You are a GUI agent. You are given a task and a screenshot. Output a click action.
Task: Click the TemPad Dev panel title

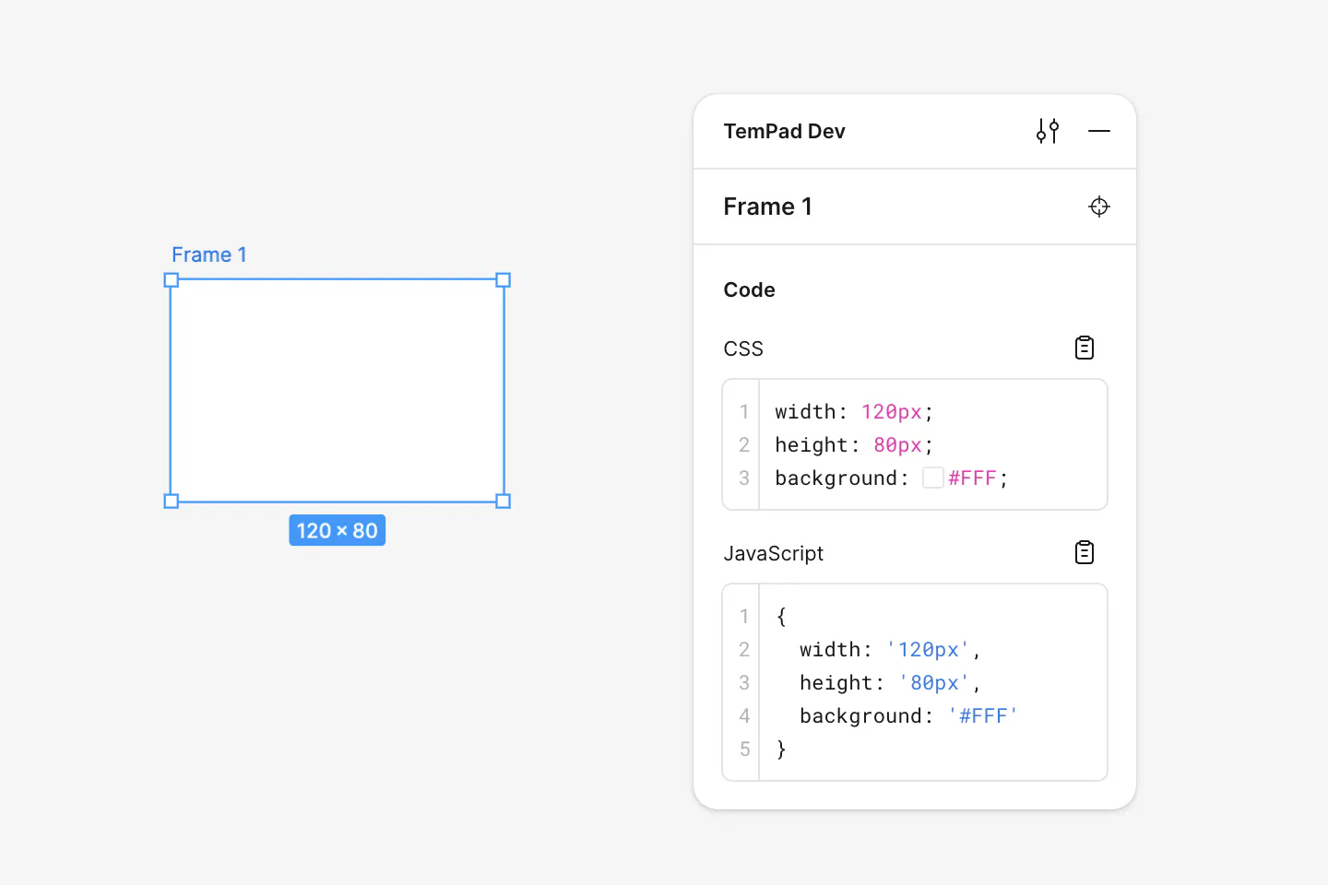pyautogui.click(x=785, y=131)
